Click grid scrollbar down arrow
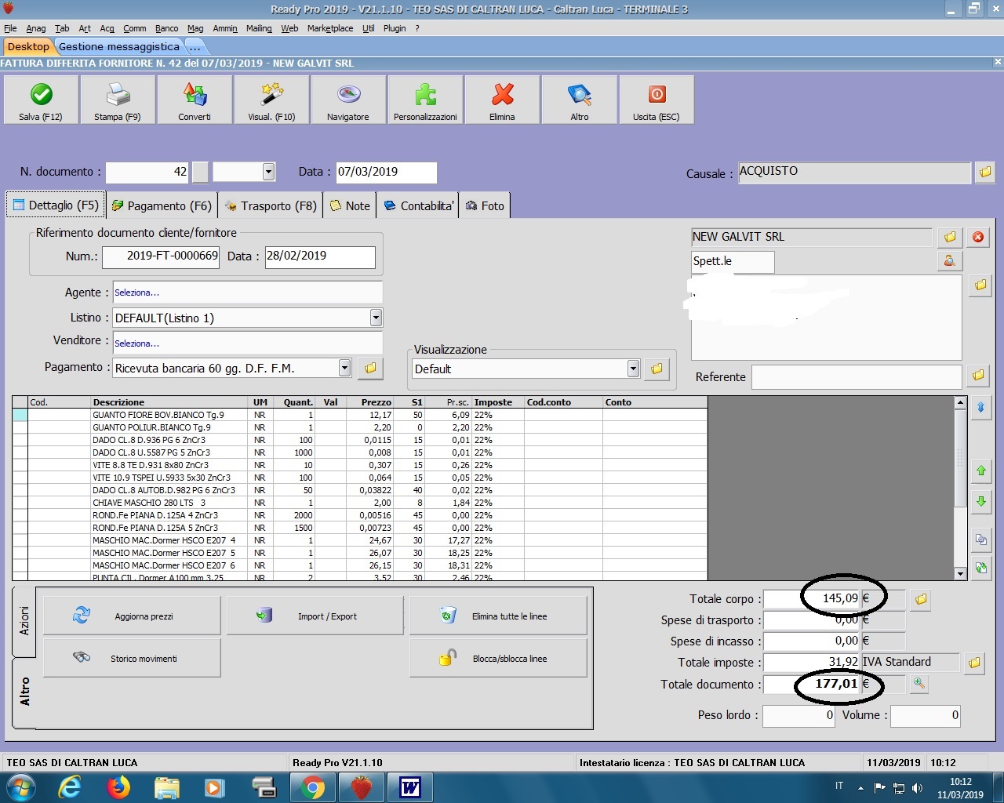This screenshot has width=1004, height=803. coord(960,574)
